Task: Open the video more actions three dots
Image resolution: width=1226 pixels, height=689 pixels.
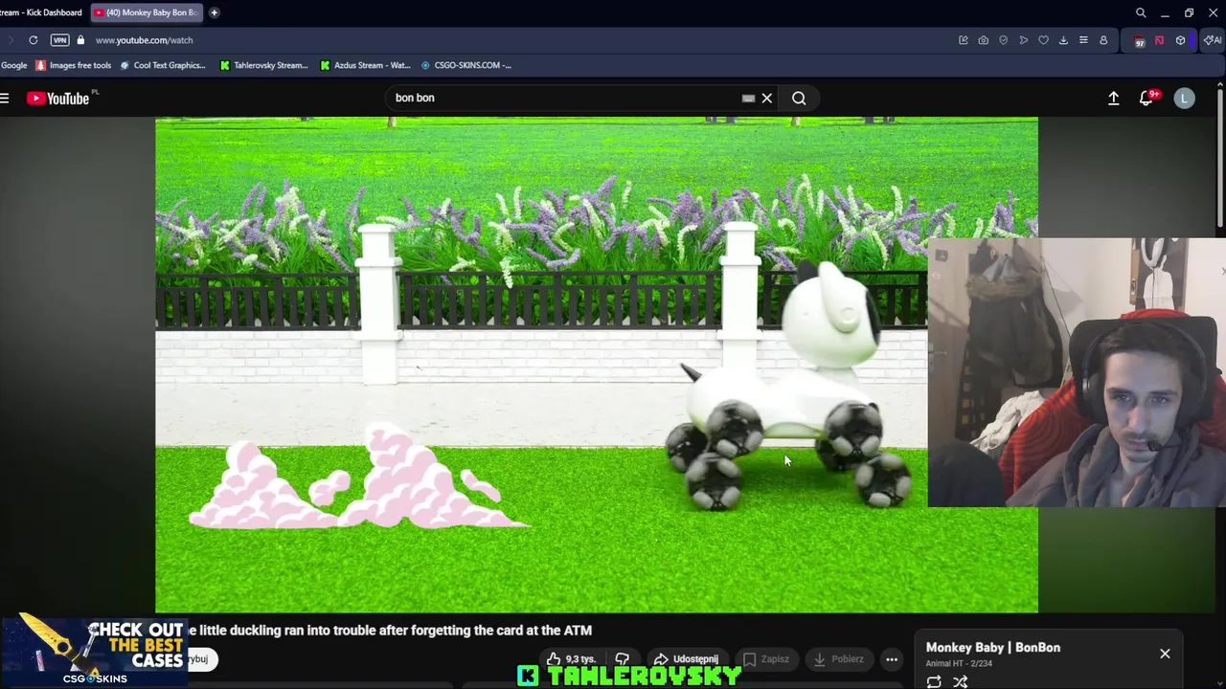Action: coord(892,658)
